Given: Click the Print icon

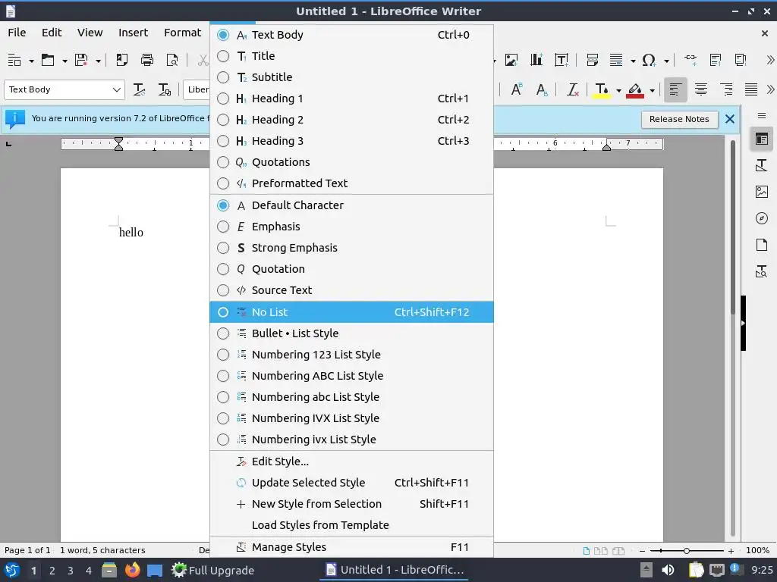Looking at the screenshot, I should [147, 61].
